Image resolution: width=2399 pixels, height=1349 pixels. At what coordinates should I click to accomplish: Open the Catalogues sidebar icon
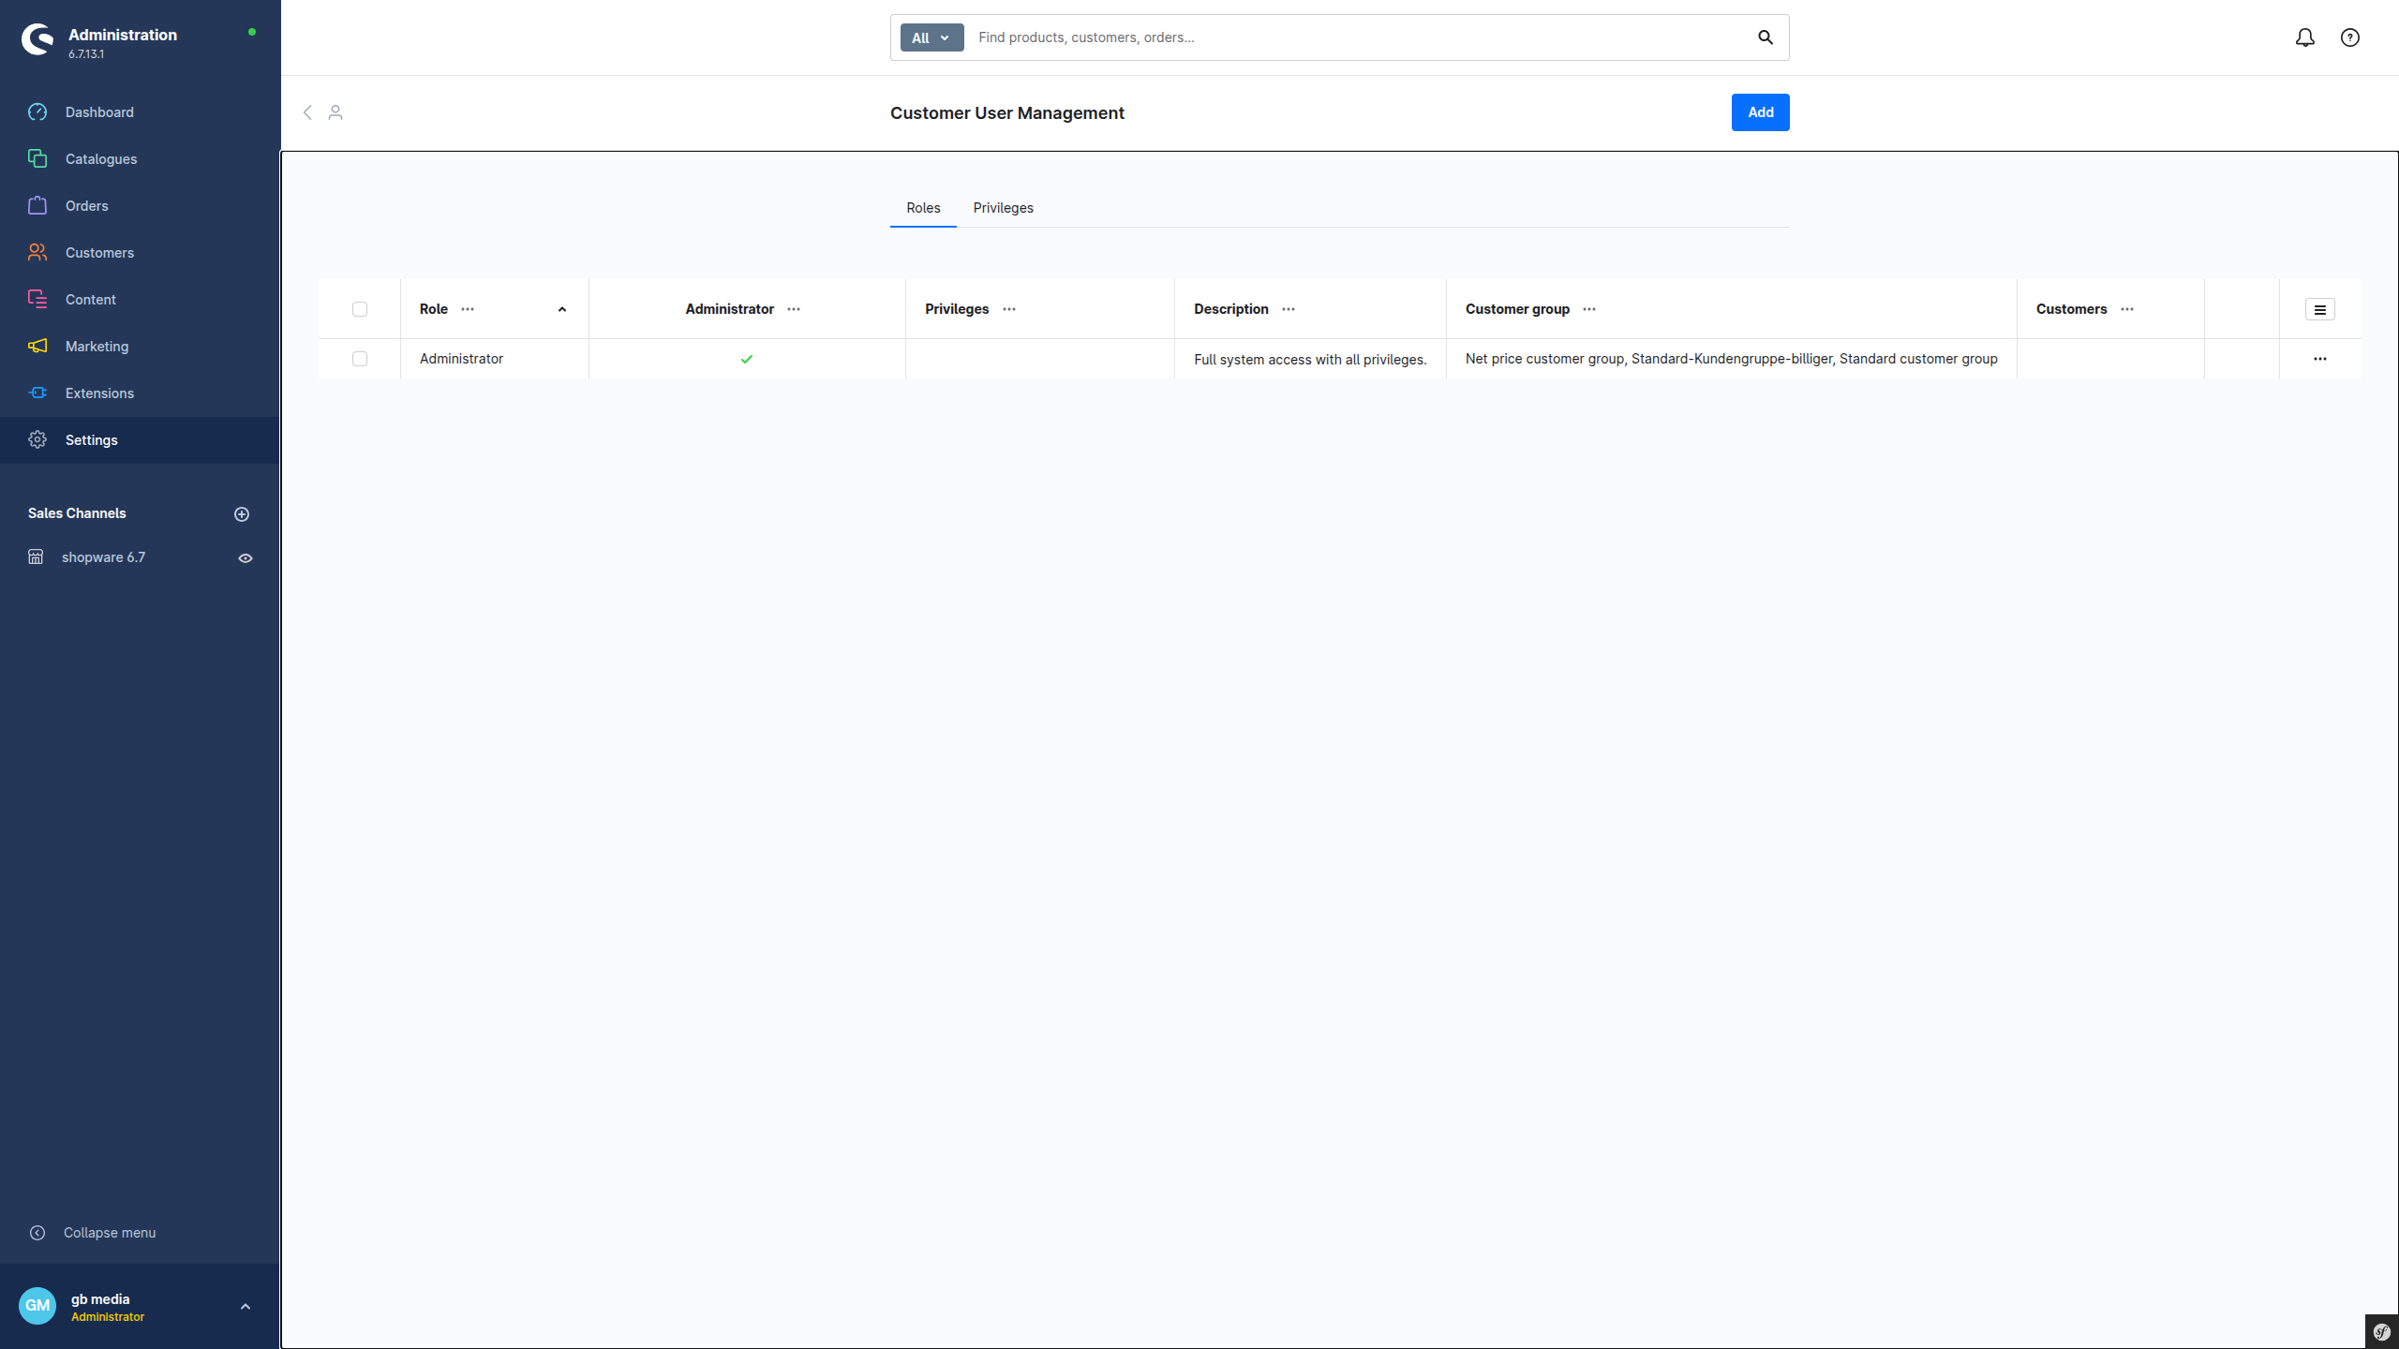(x=37, y=159)
